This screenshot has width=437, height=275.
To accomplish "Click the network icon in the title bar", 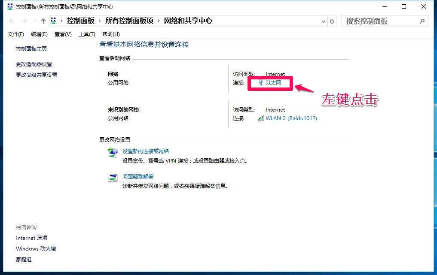I will (x=9, y=6).
